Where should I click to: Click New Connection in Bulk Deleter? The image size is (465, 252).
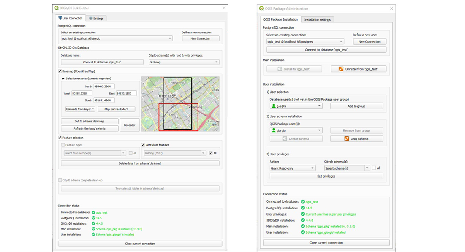tap(201, 38)
